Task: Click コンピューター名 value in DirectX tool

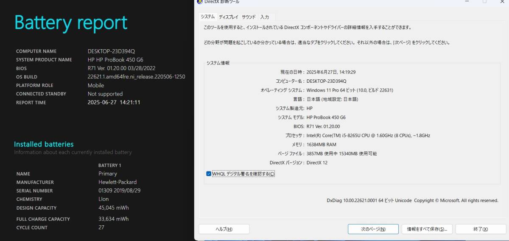Action: [326, 81]
